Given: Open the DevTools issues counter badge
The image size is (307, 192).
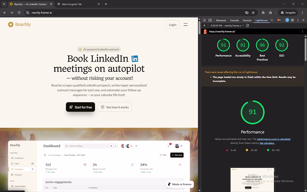Looking at the screenshot, I should (x=279, y=20).
